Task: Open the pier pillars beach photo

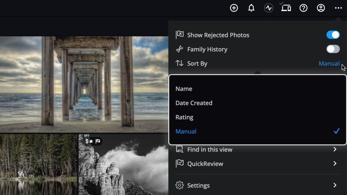Action: tap(83, 83)
